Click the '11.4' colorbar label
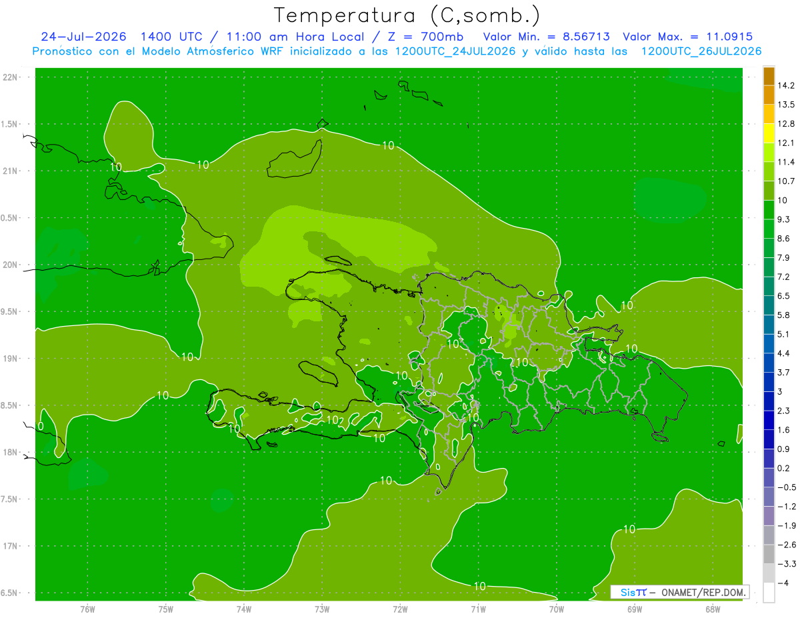 click(x=786, y=162)
